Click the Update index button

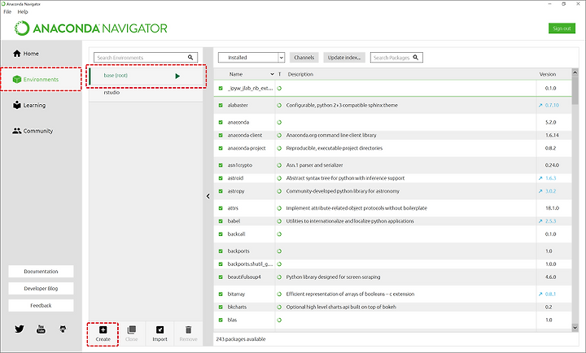tap(344, 58)
